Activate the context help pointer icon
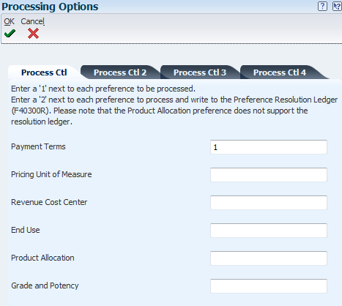Viewport: 342px width, 306px height. pos(337,6)
